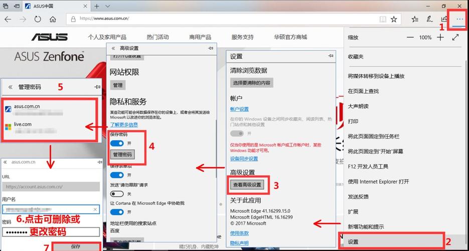Image resolution: width=469 pixels, height=251 pixels.
Task: Open the 帐户设置 link
Action: [x=239, y=109]
